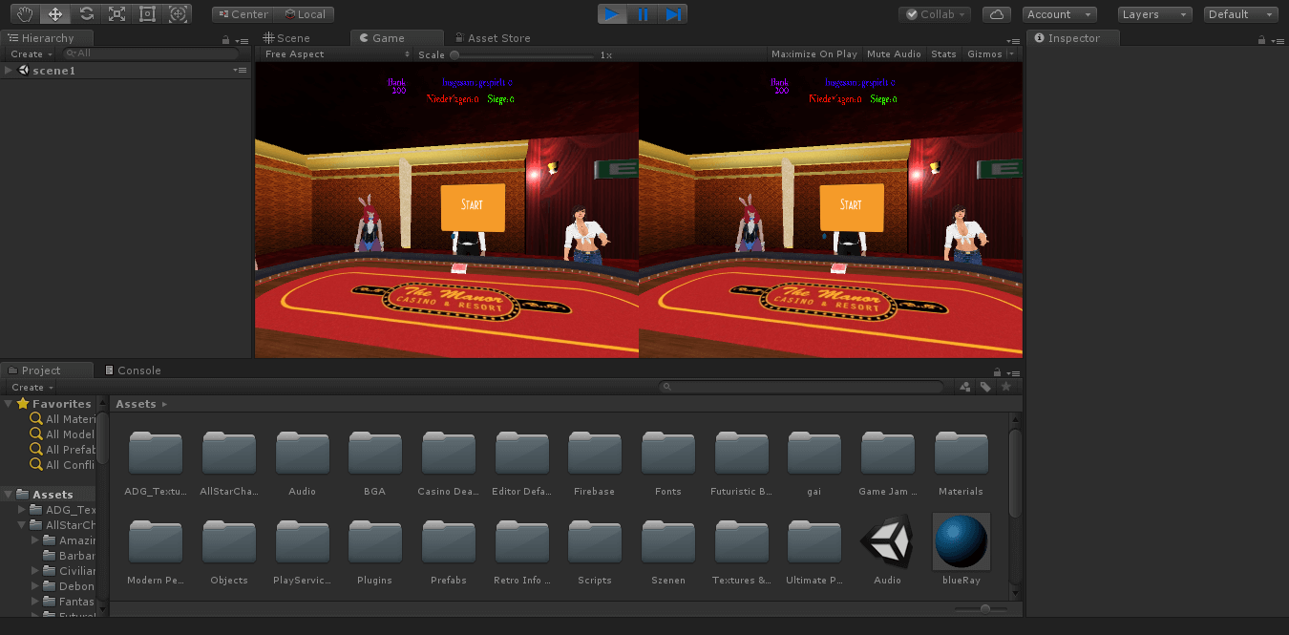Switch to the Asset Store tab
The height and width of the screenshot is (635, 1289).
[491, 38]
